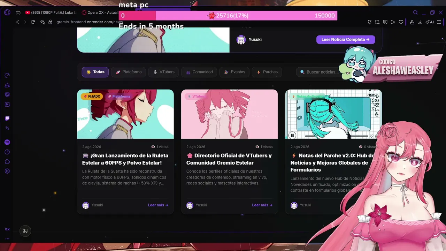The width and height of the screenshot is (446, 251).
Task: Open the Directorio Oficial de VTubers headline
Action: click(x=229, y=159)
